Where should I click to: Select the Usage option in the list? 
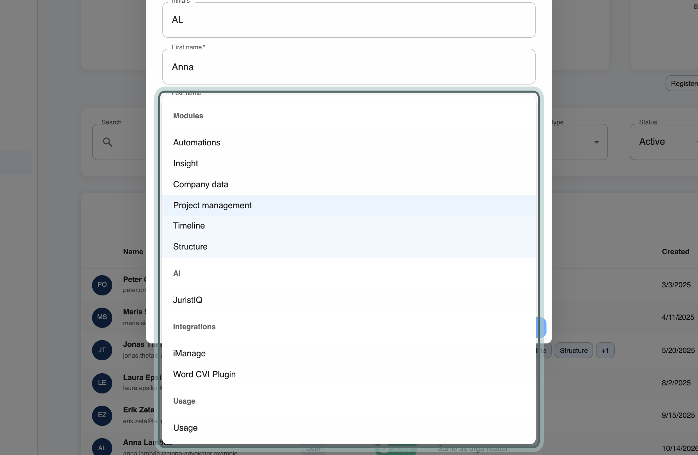click(x=349, y=428)
